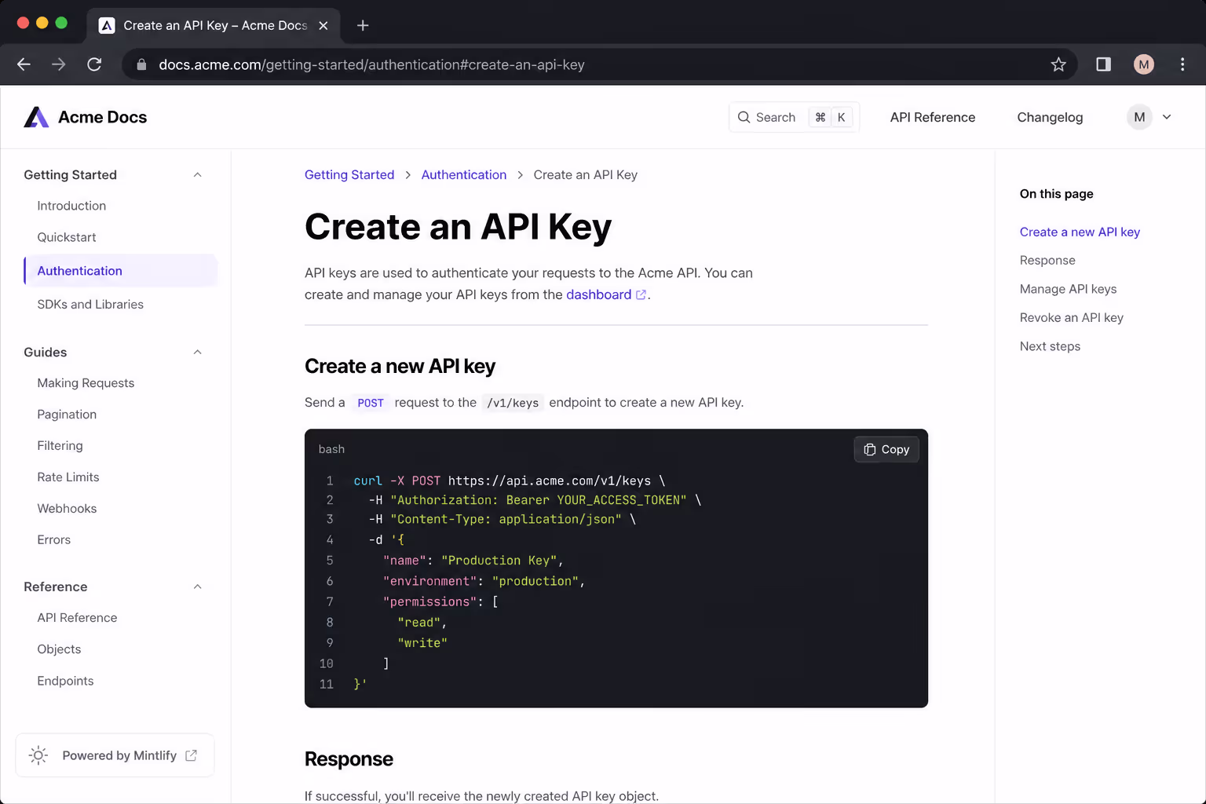Click the Response section heading

[349, 759]
